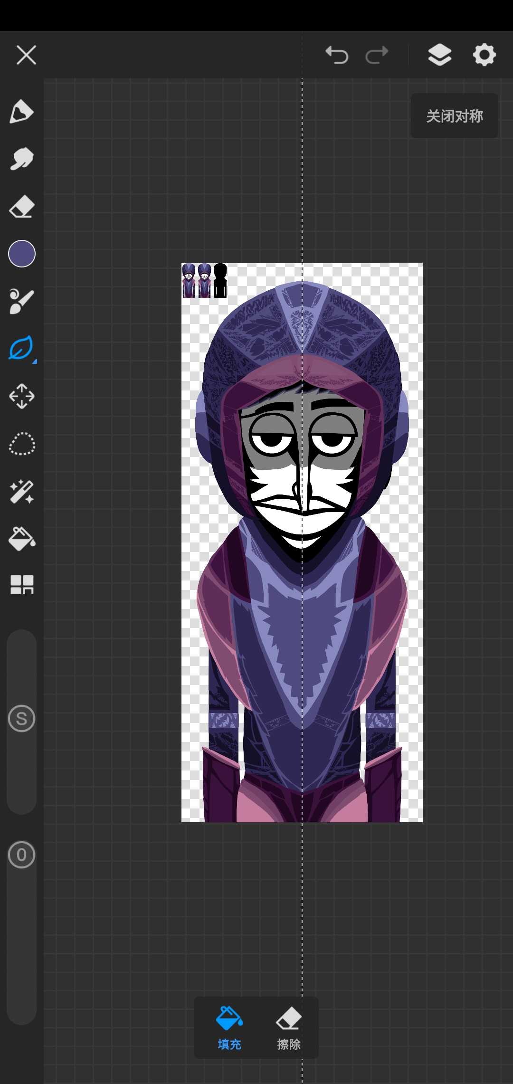Adjust the S size slider
The height and width of the screenshot is (1084, 513).
(22, 718)
